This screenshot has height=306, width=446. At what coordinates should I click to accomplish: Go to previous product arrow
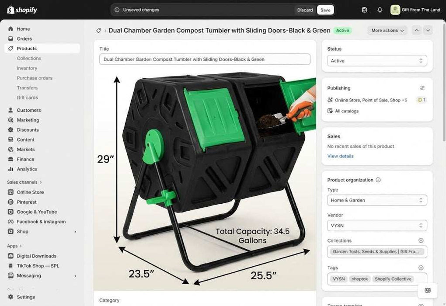[x=417, y=31]
